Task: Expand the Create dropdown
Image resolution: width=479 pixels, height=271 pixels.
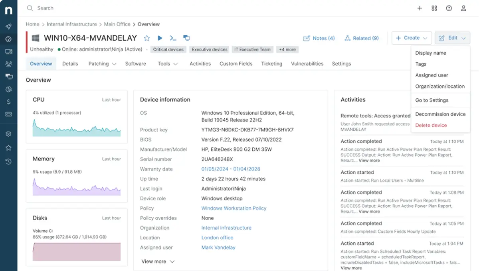Action: tap(412, 38)
